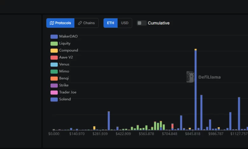
Task: Click the Strike legend color swatch
Action: pyautogui.click(x=54, y=86)
